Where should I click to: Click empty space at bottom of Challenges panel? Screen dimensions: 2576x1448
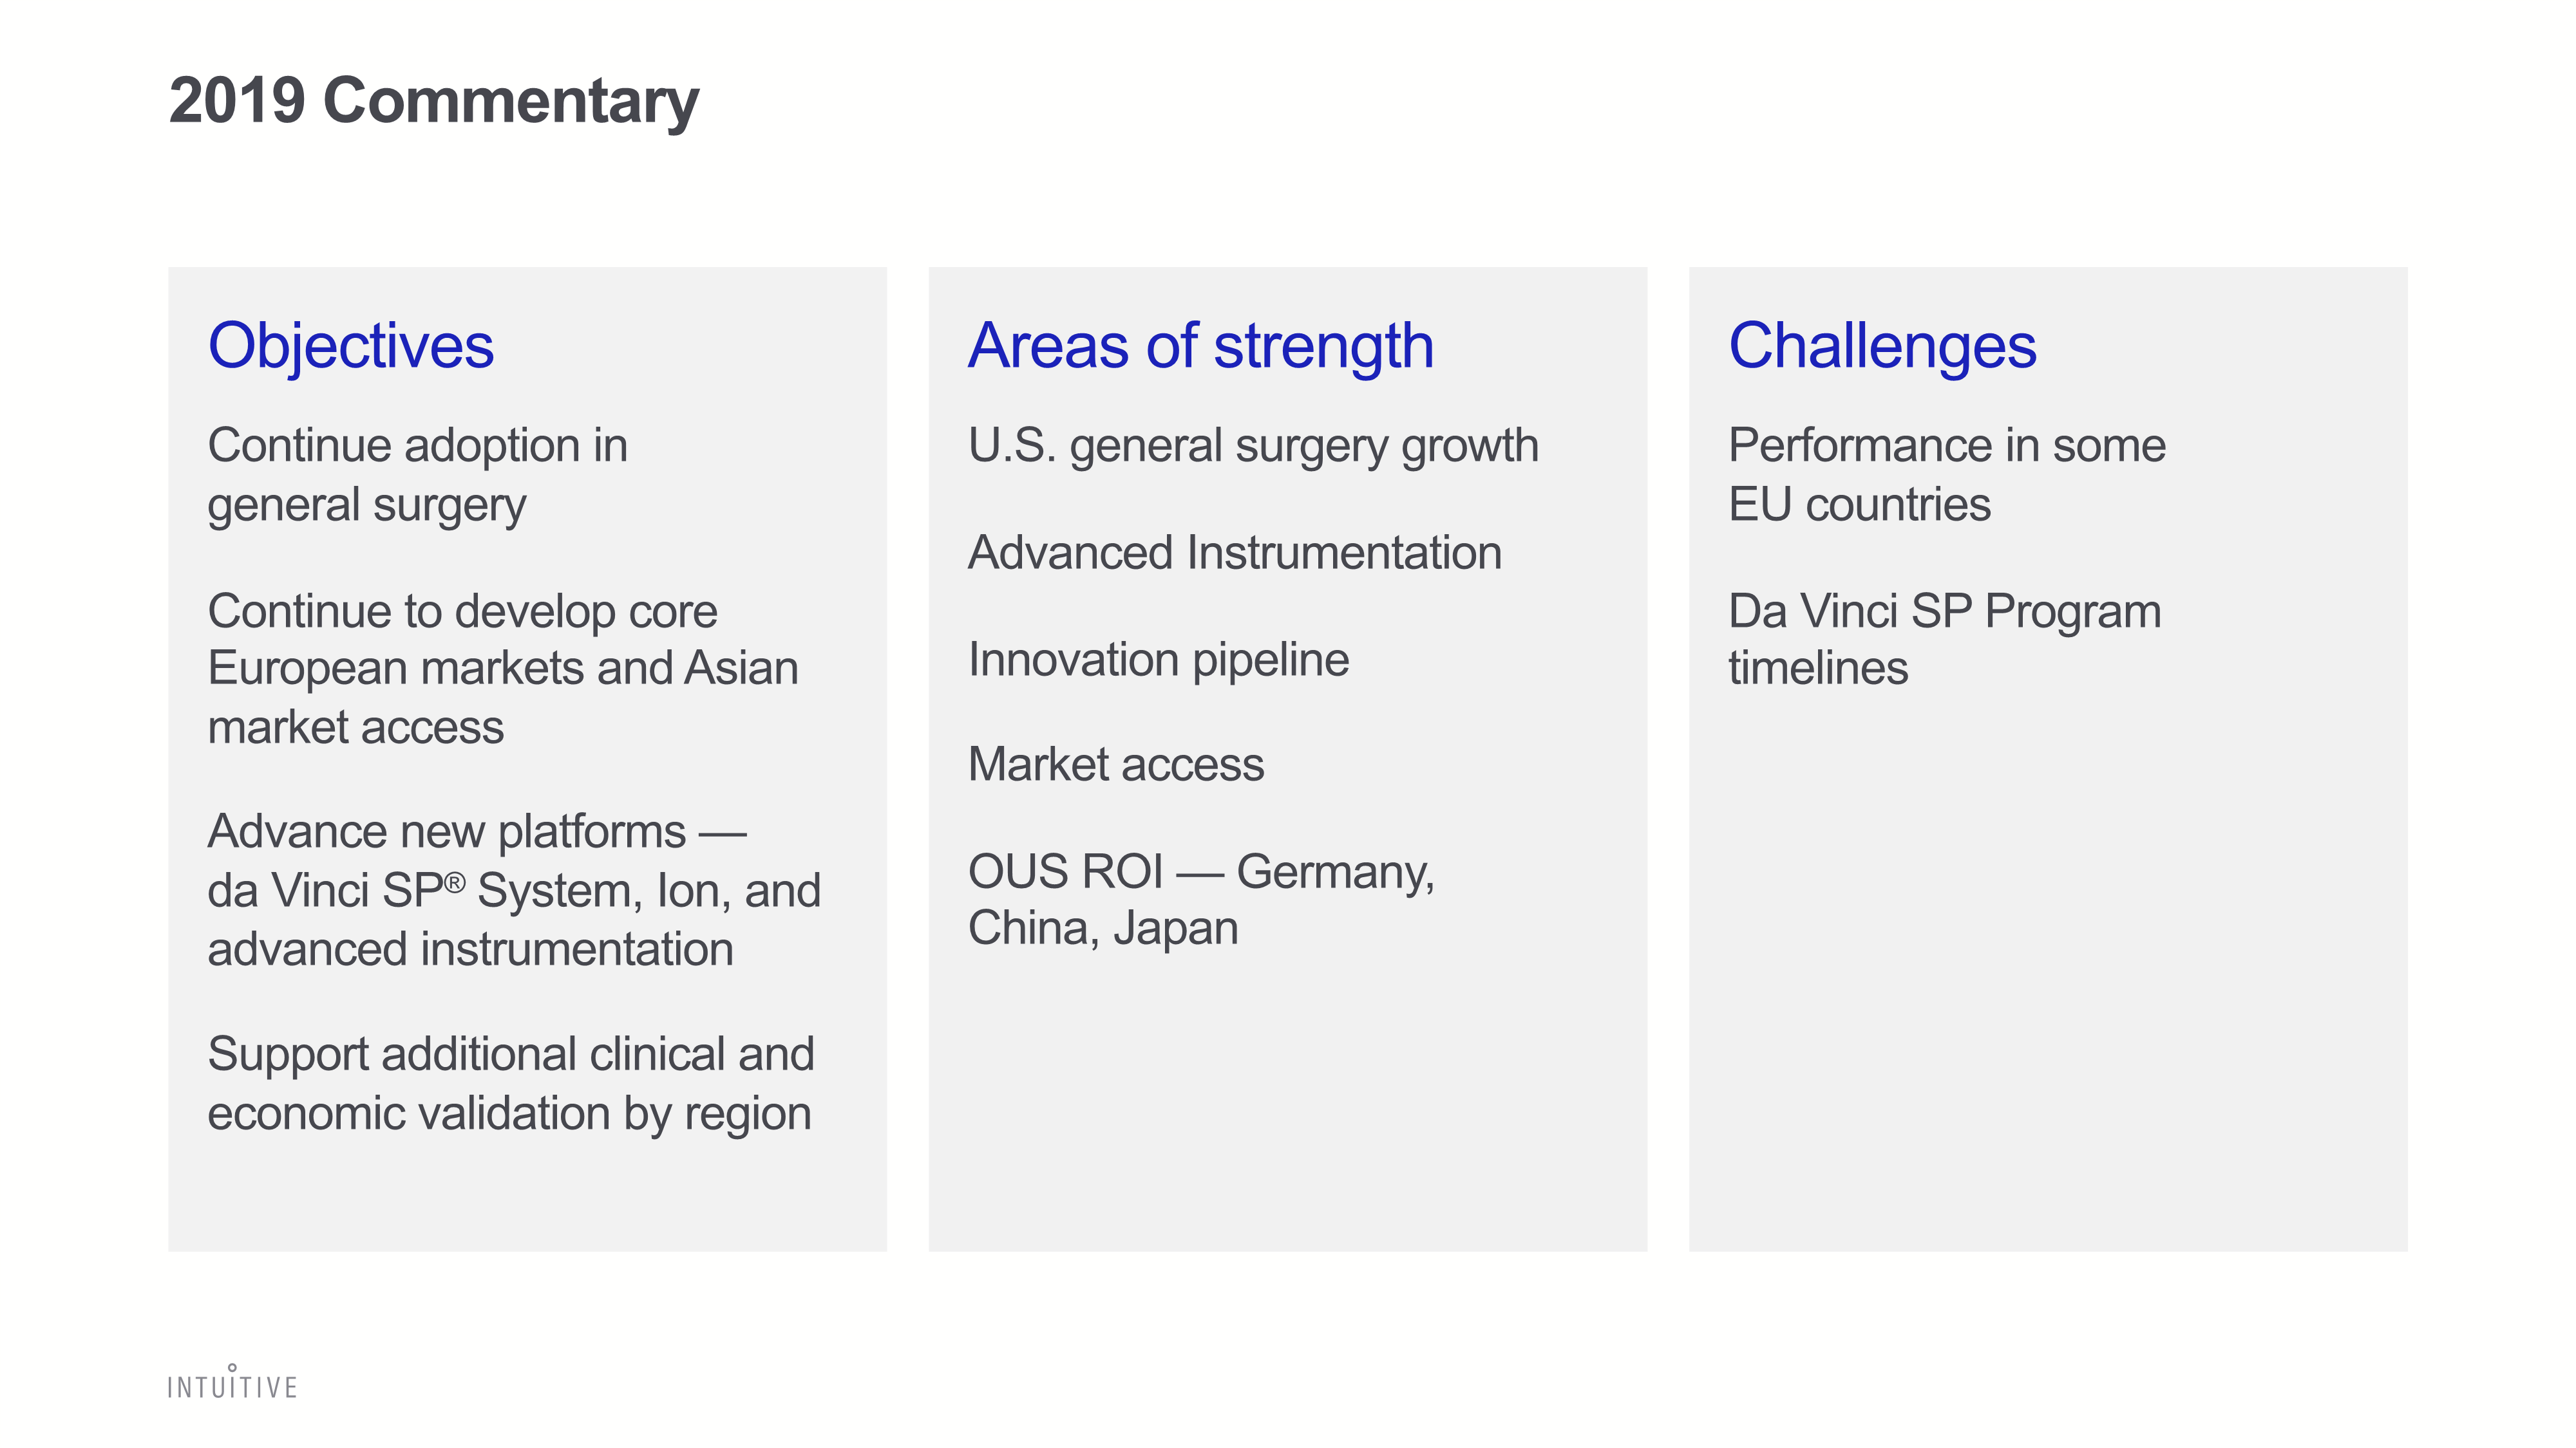(2047, 1049)
